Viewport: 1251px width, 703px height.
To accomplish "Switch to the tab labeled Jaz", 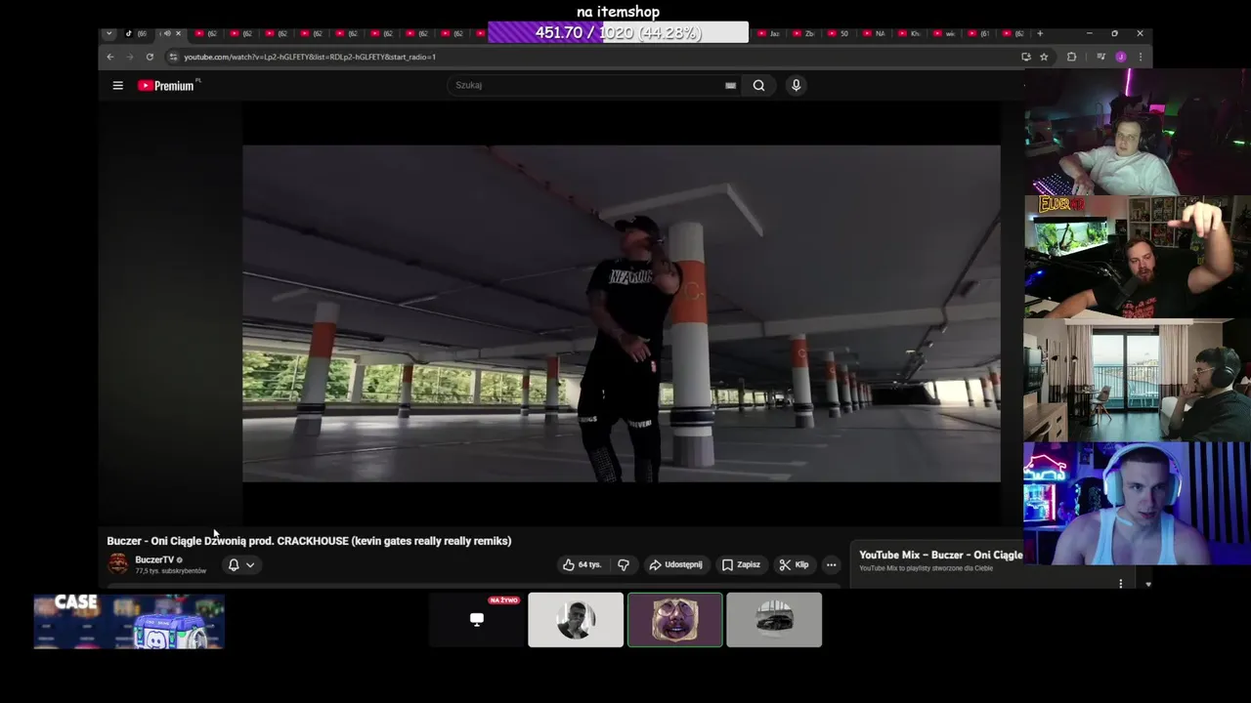I will 769,33.
